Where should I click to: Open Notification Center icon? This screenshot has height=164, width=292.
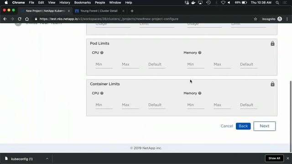[x=285, y=3]
